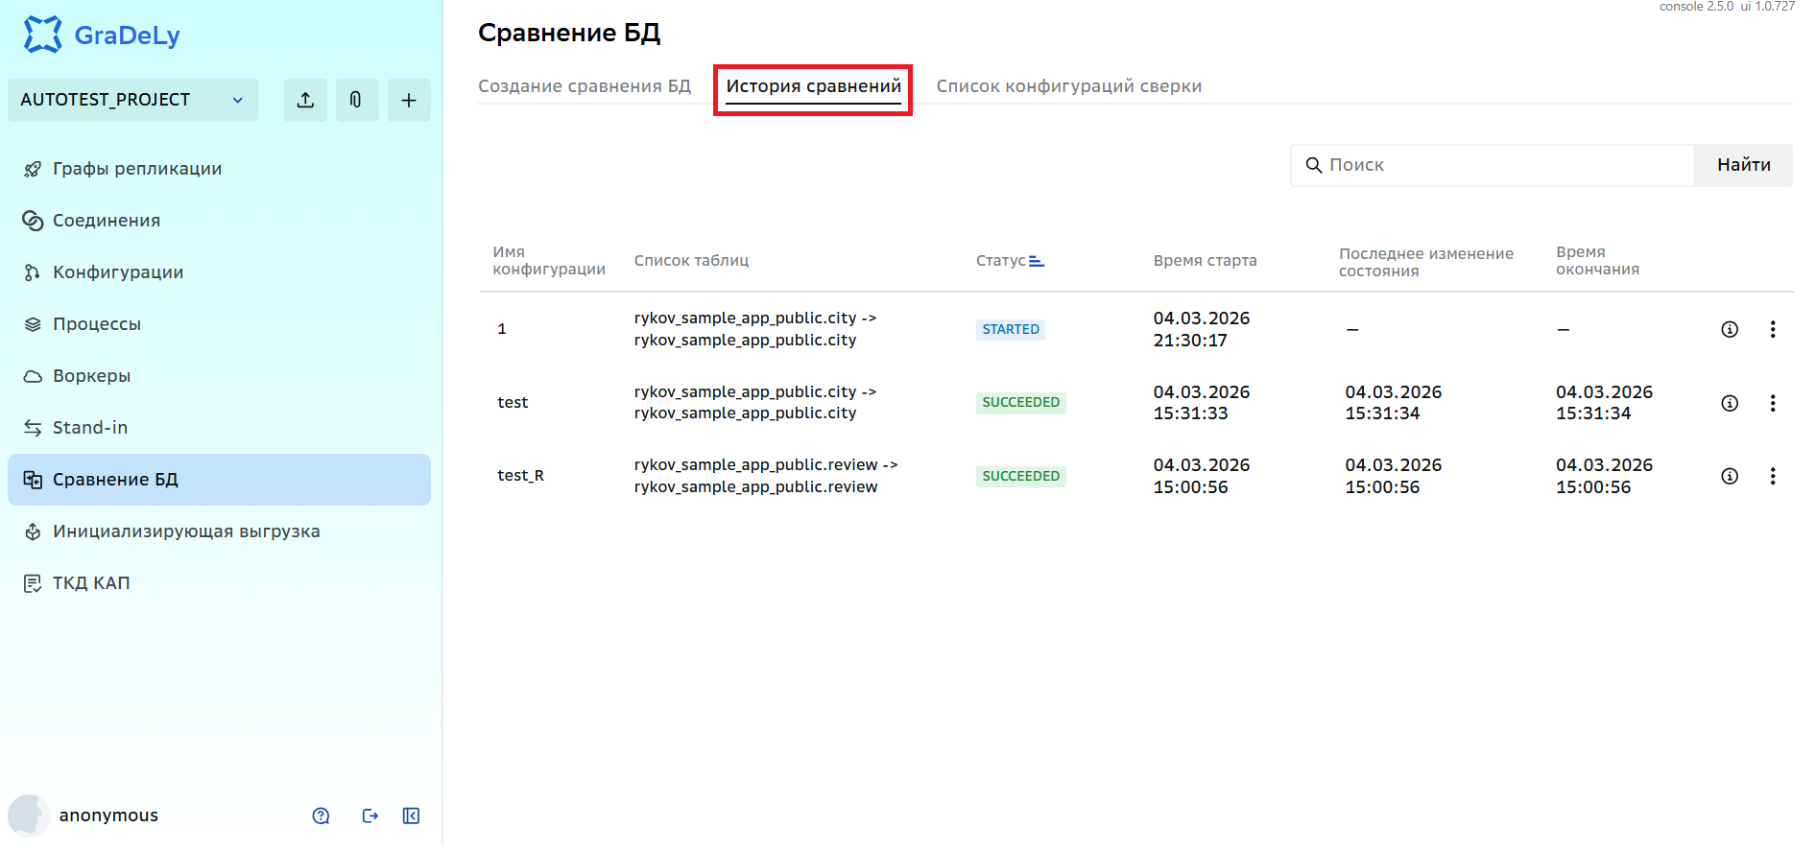Click the paperclip attach icon button
The image size is (1816, 851).
356,100
